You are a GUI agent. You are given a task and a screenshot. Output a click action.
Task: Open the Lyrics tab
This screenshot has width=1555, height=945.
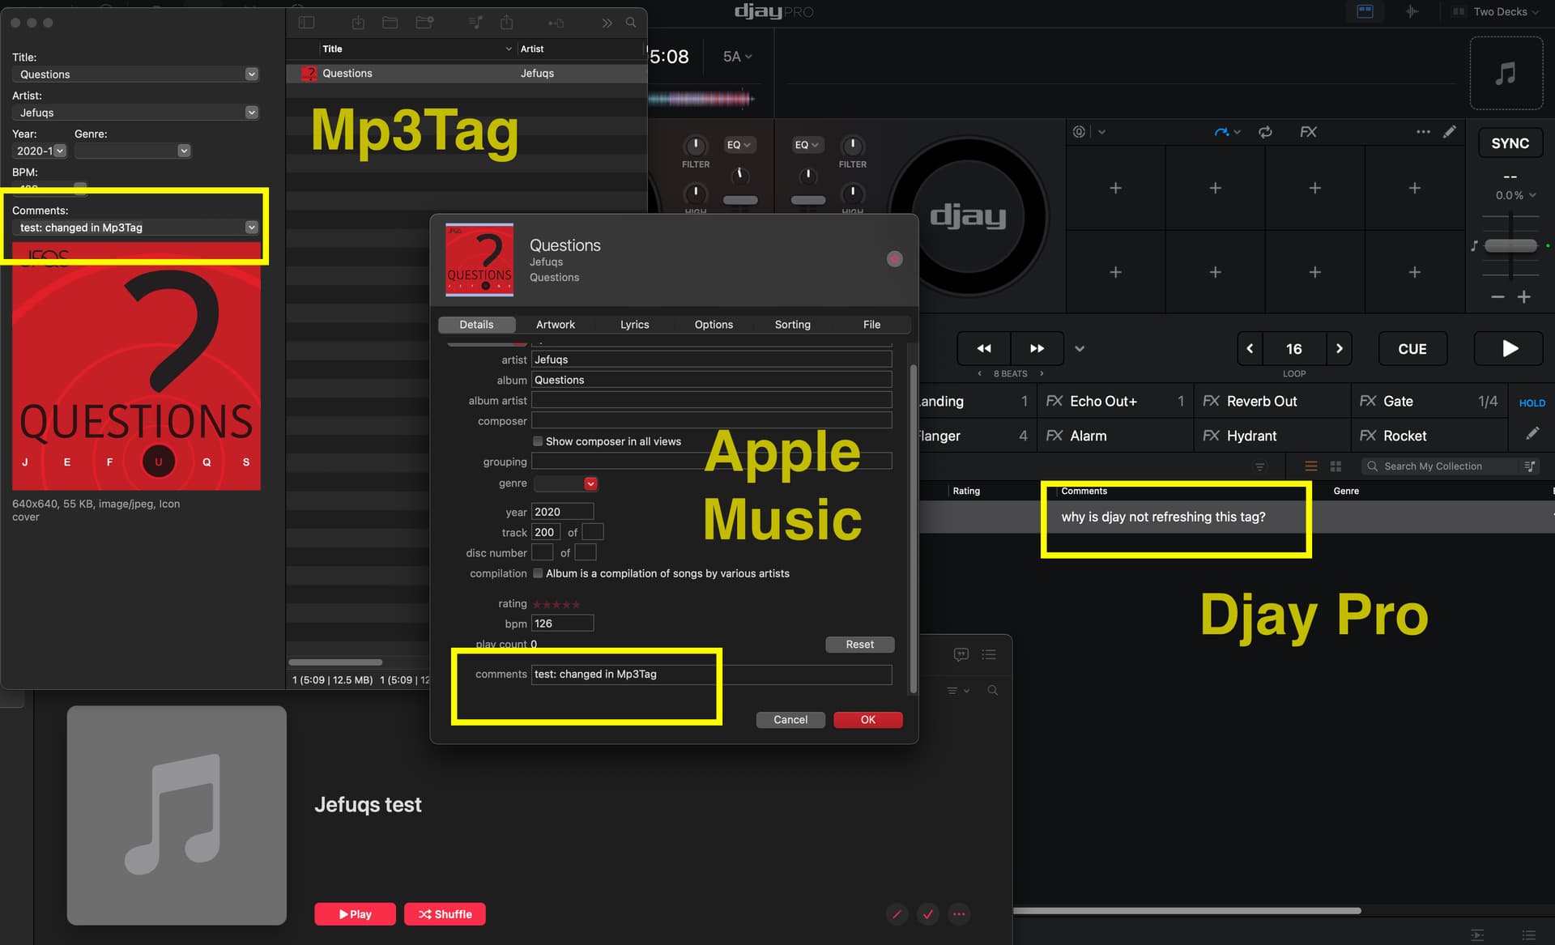click(x=634, y=325)
